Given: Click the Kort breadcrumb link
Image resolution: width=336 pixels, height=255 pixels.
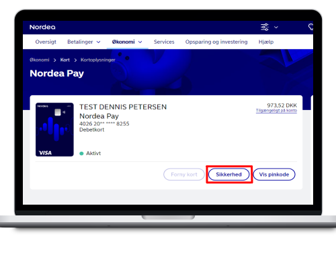Looking at the screenshot, I should coord(65,60).
